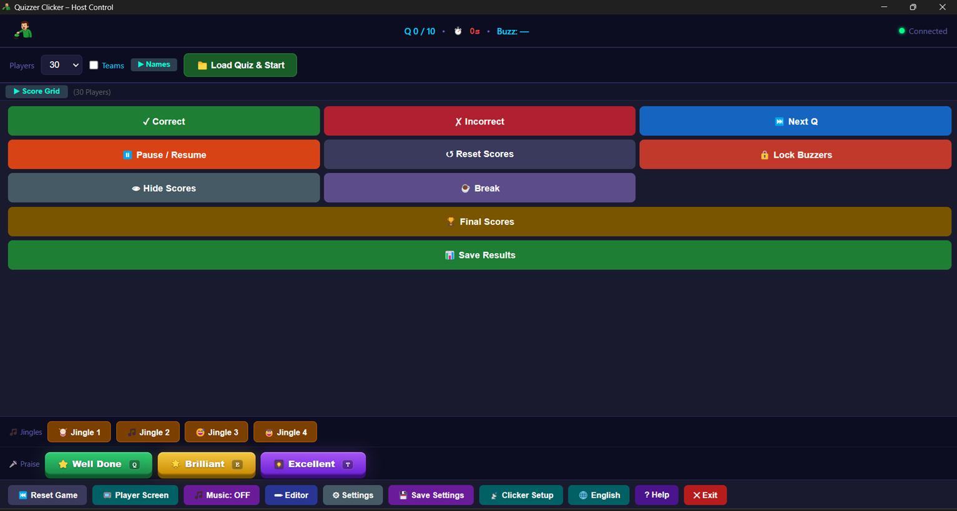Screen dimensions: 957x511
Task: Click the pause icon on Pause / Resume
Action: 127,155
